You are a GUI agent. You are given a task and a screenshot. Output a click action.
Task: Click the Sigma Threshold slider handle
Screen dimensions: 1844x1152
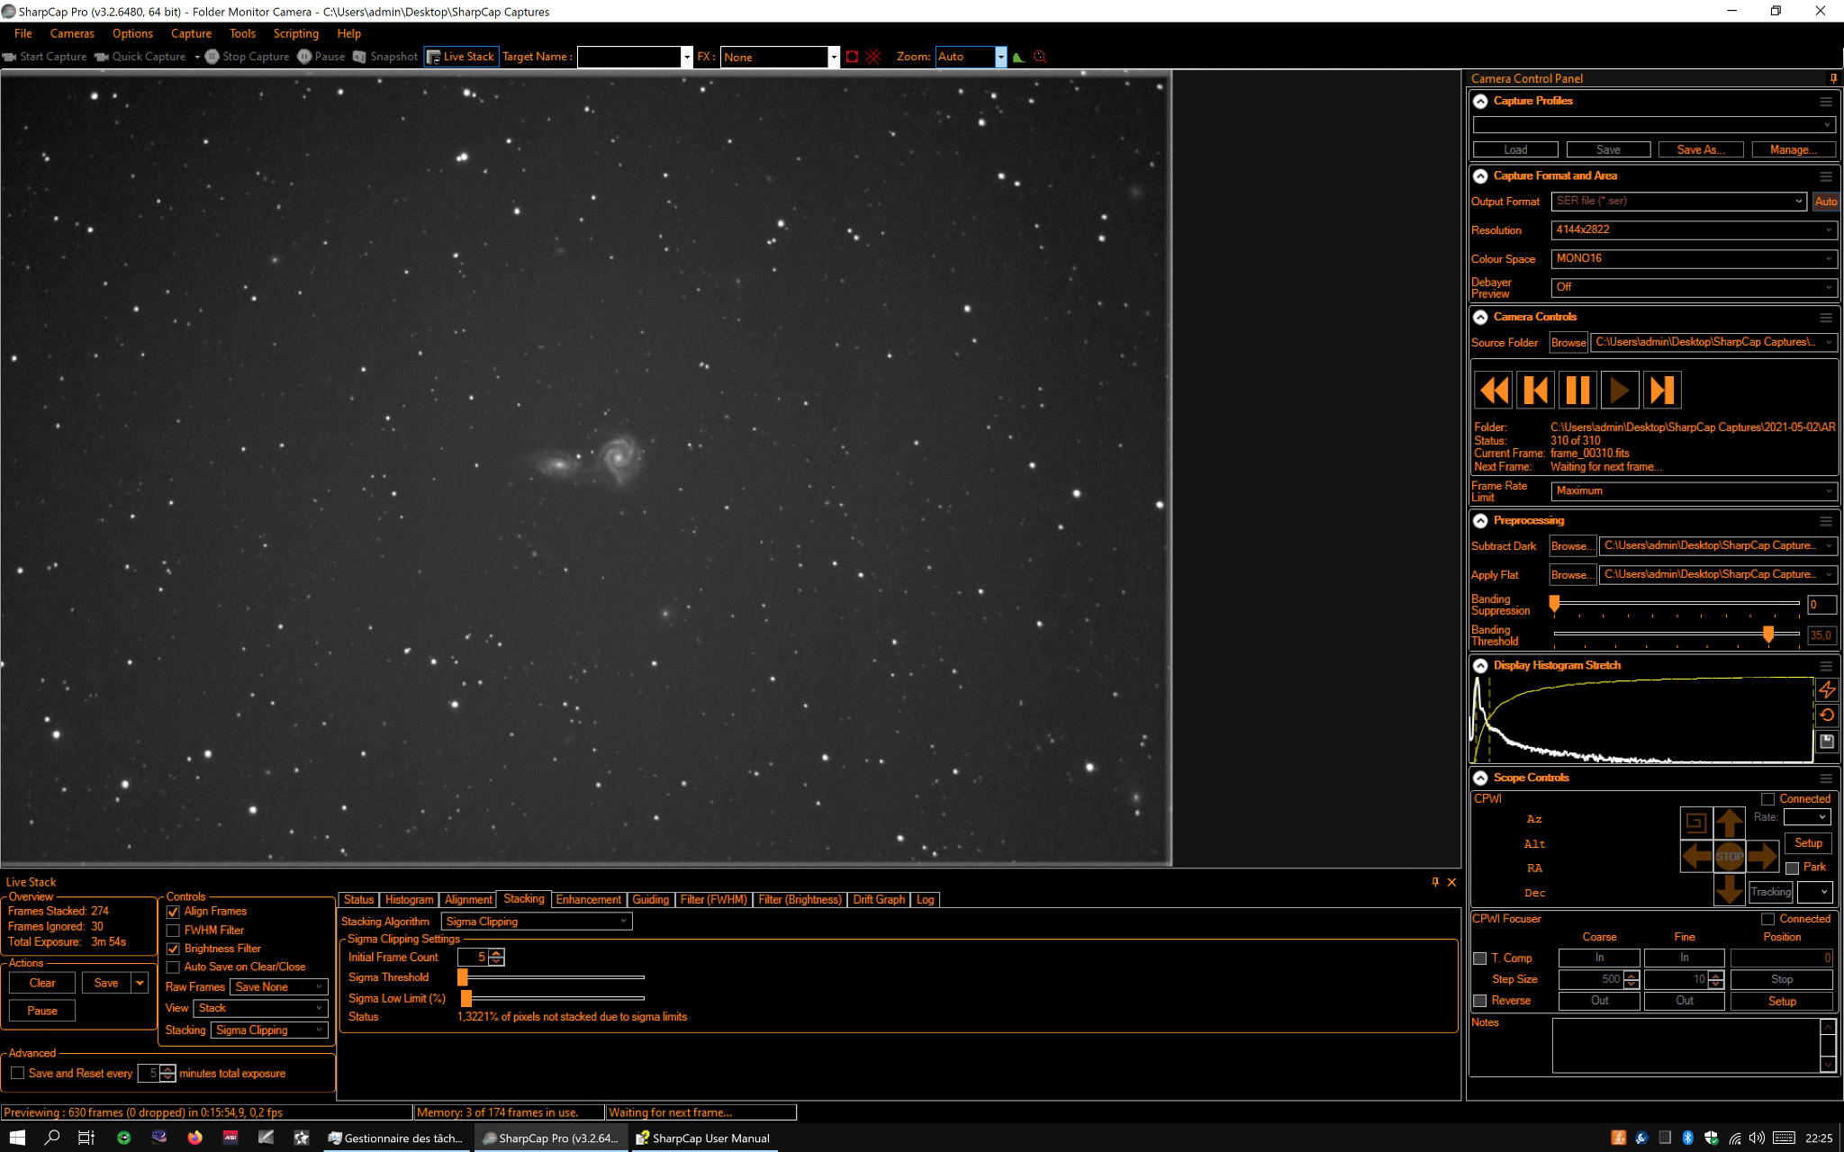pos(463,977)
